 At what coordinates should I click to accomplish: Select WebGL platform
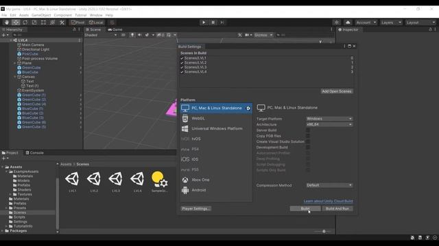[x=216, y=118]
